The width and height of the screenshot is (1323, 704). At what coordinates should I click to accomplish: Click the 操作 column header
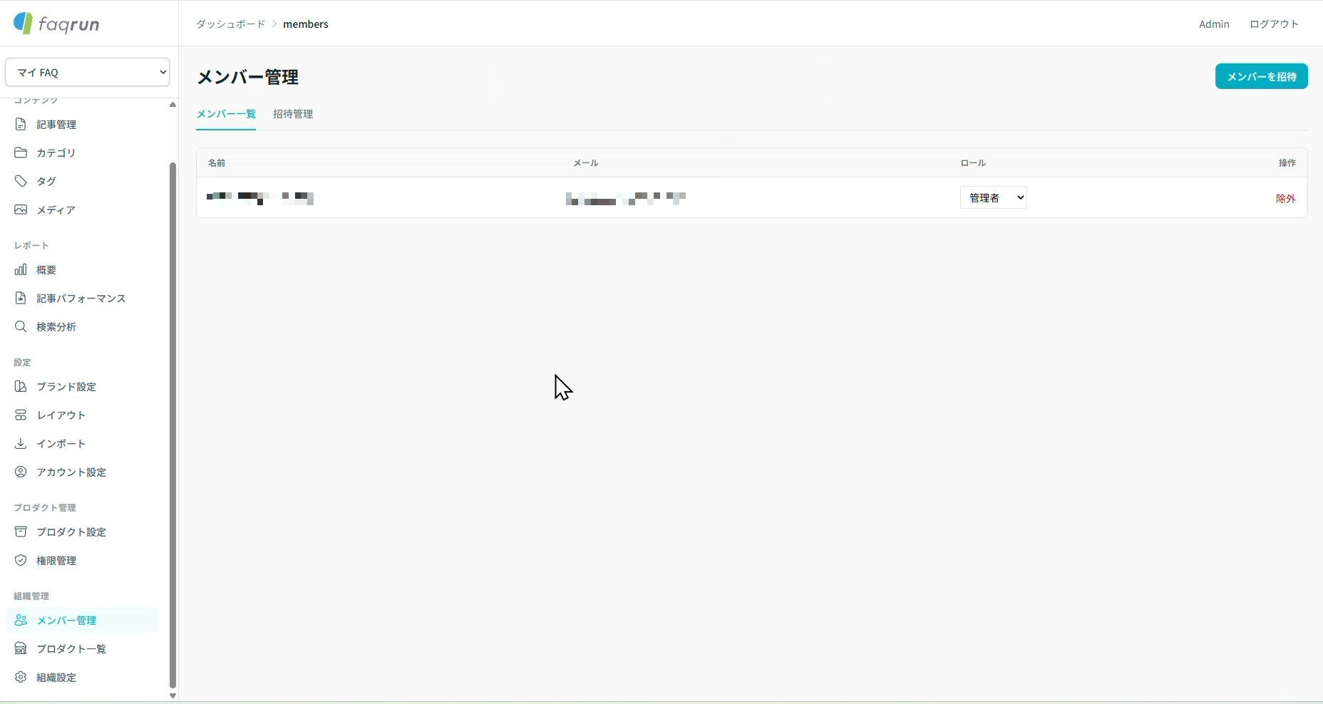tap(1287, 163)
